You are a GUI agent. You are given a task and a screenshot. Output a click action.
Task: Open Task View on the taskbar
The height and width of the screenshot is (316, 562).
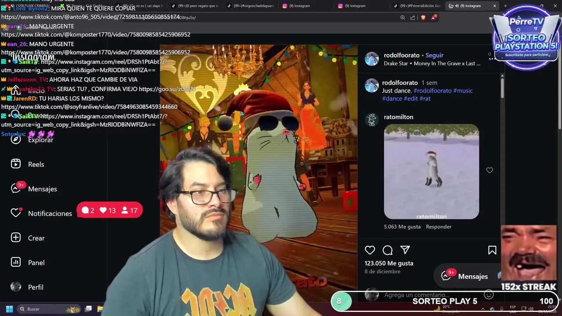[x=88, y=309]
